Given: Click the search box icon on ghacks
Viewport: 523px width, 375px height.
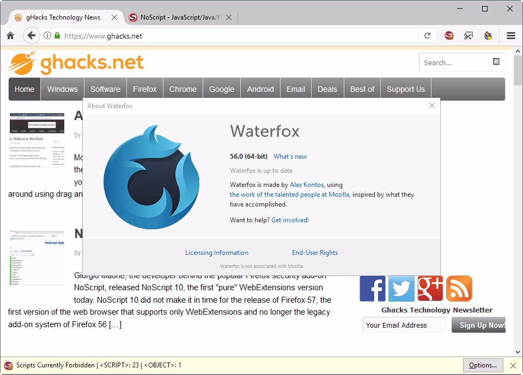Looking at the screenshot, I should [496, 61].
